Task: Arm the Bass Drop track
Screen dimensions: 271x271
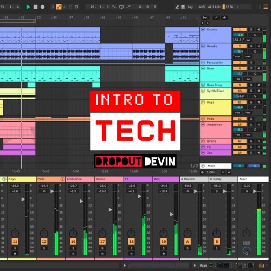Action: click(259, 85)
